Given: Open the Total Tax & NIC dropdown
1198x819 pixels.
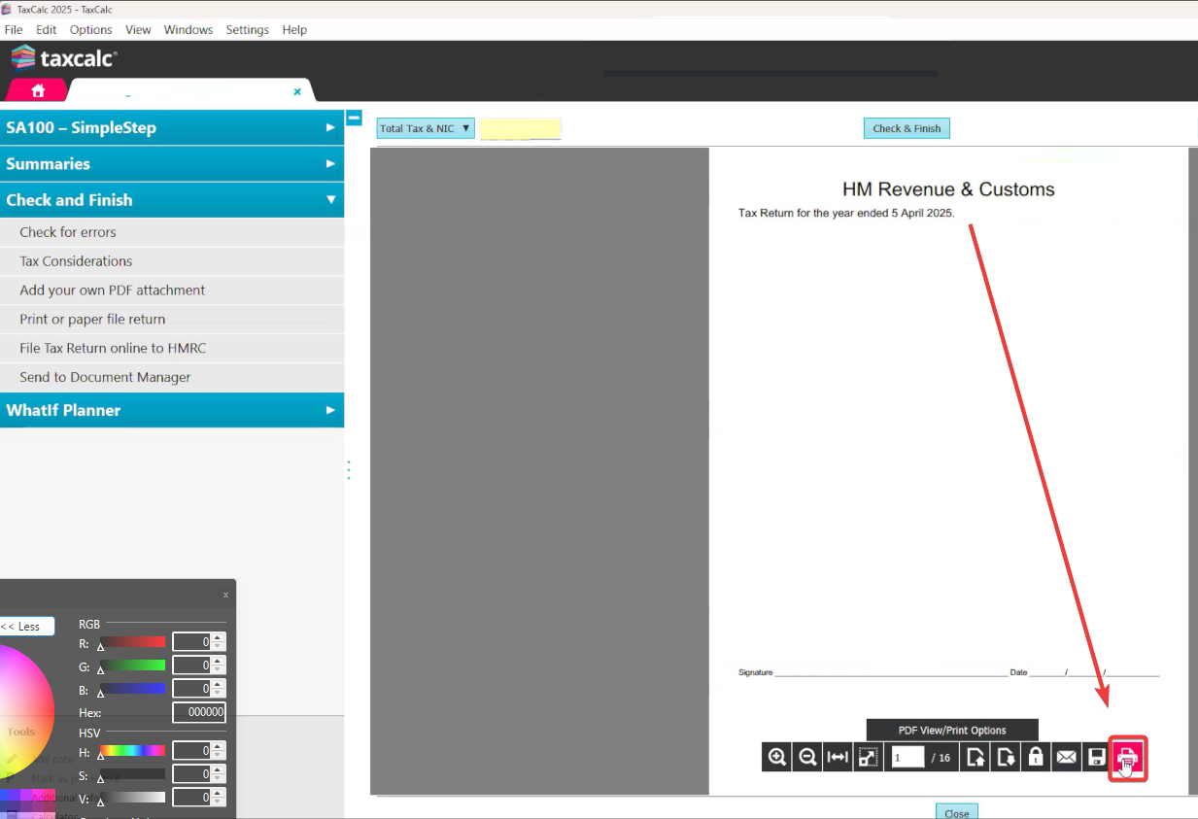Looking at the screenshot, I should pyautogui.click(x=426, y=128).
